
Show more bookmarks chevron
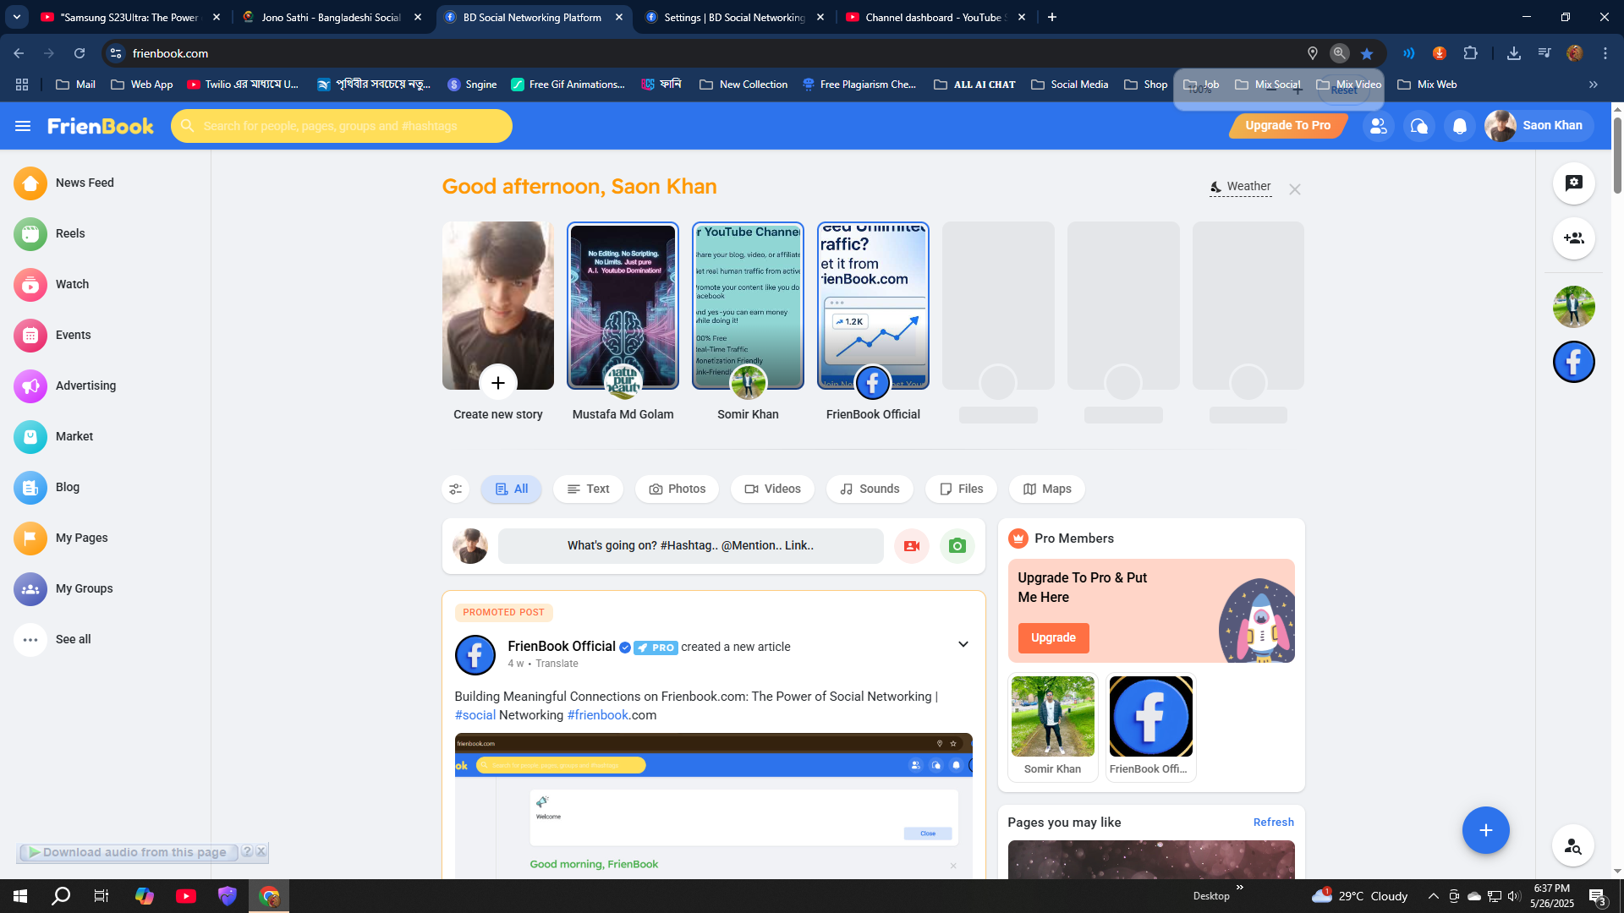[1594, 85]
